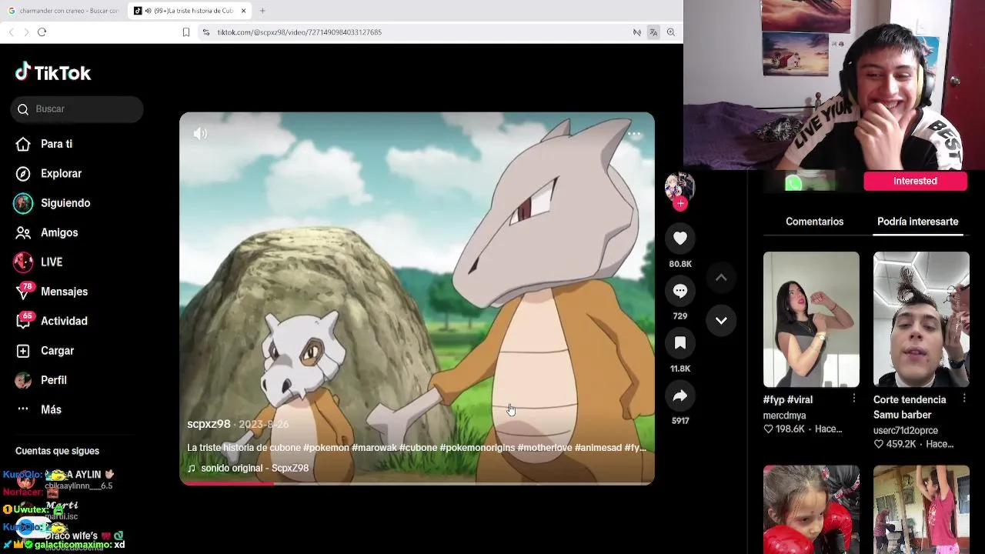Open the #fyp #viral video thumbnail
The height and width of the screenshot is (554, 985).
pos(811,319)
